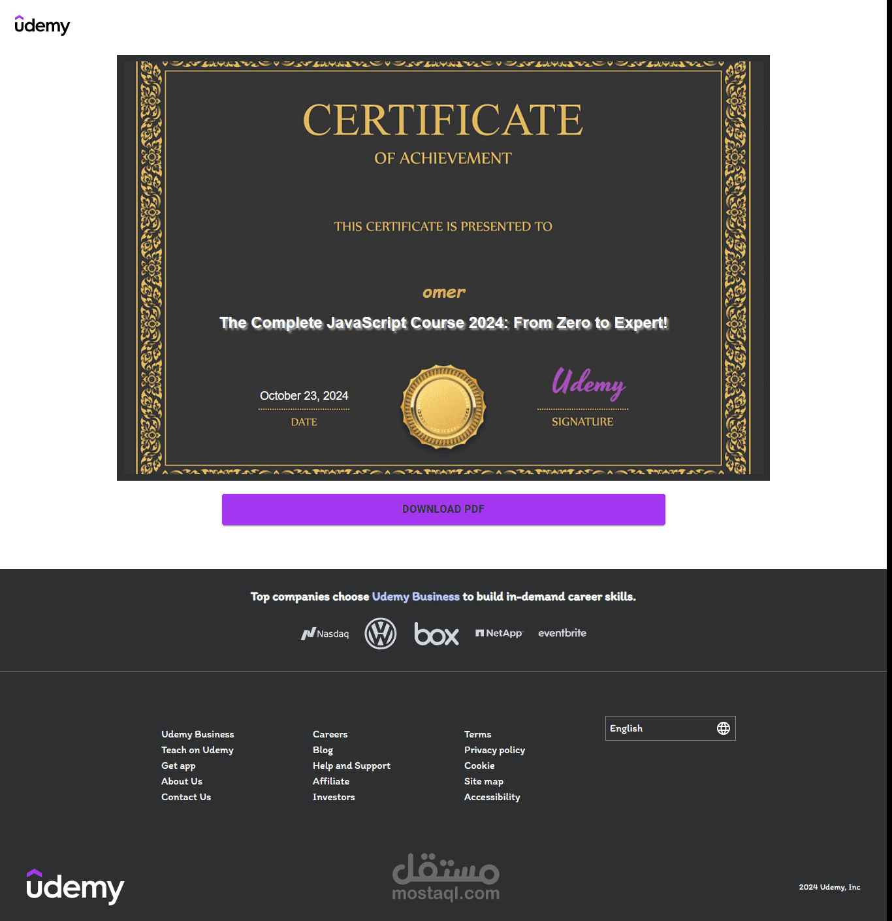This screenshot has height=921, width=892.
Task: Click the Udemy logo in the header
Action: (42, 25)
